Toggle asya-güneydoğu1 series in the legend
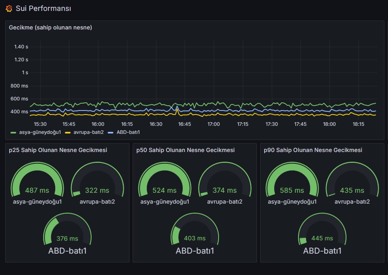 tap(40, 132)
